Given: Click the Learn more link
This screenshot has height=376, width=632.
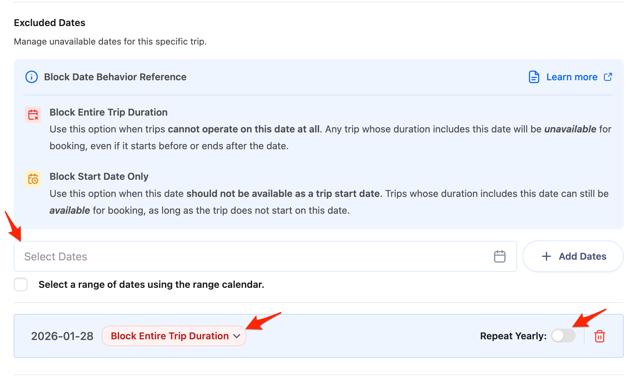Looking at the screenshot, I should pyautogui.click(x=572, y=77).
